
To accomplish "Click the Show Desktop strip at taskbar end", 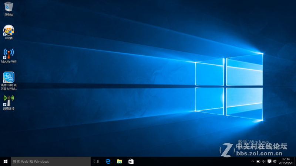I will [295, 162].
